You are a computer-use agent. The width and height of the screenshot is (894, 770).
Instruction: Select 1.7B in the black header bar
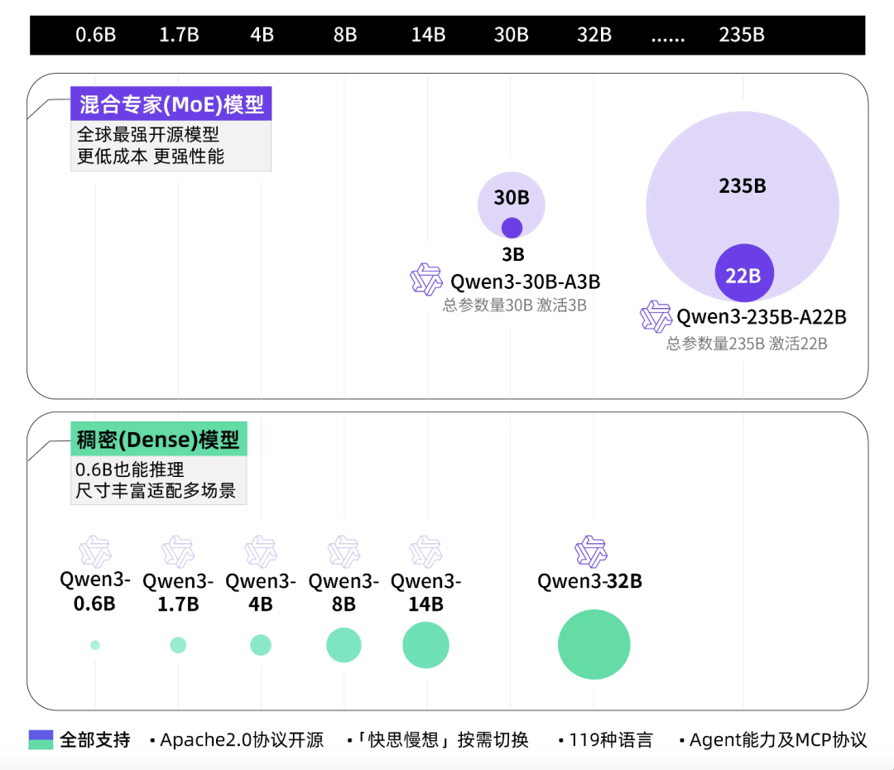tap(179, 35)
